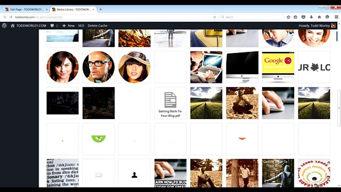
Task: Select the yellow road sign image
Action: click(206, 38)
